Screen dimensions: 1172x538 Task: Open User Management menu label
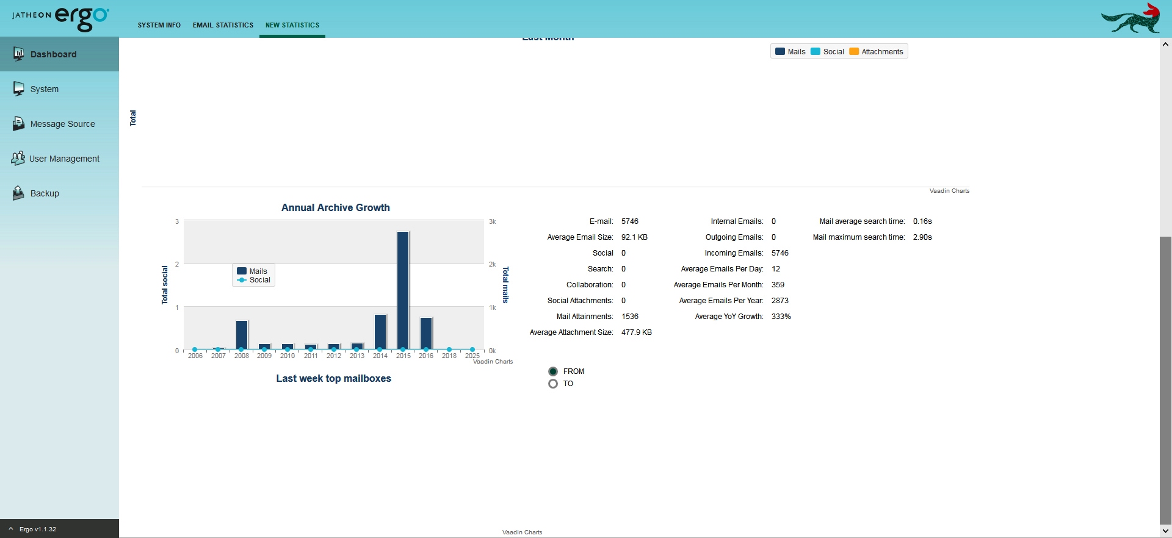point(64,159)
